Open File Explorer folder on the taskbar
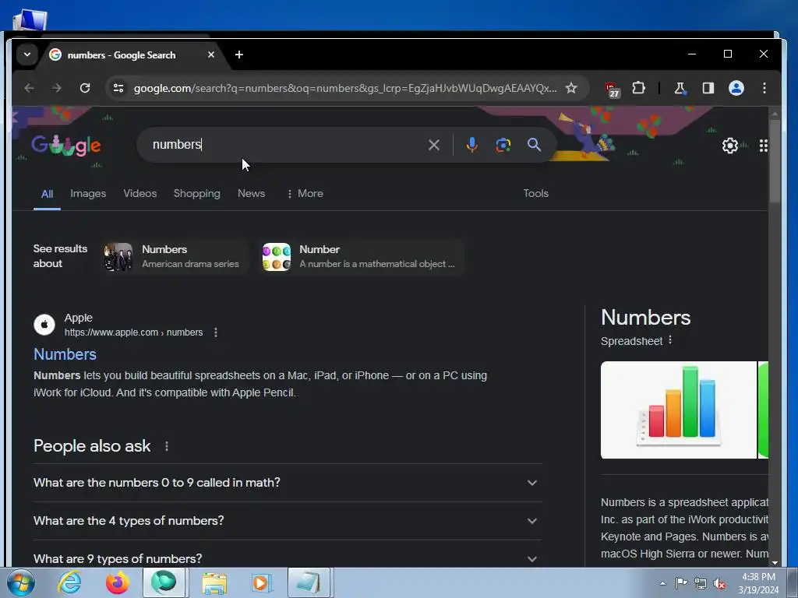 (x=214, y=583)
